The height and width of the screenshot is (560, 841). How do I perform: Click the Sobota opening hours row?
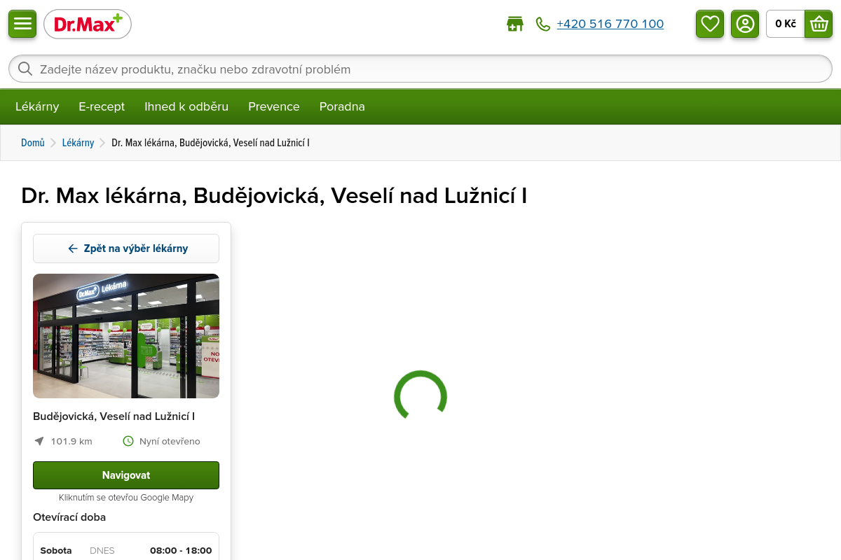[126, 550]
